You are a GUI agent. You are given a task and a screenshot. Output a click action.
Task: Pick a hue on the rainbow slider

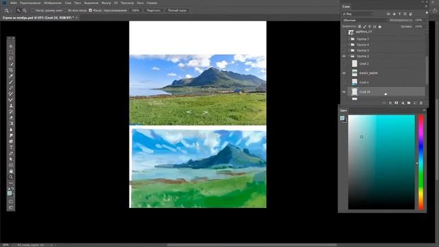(x=421, y=162)
